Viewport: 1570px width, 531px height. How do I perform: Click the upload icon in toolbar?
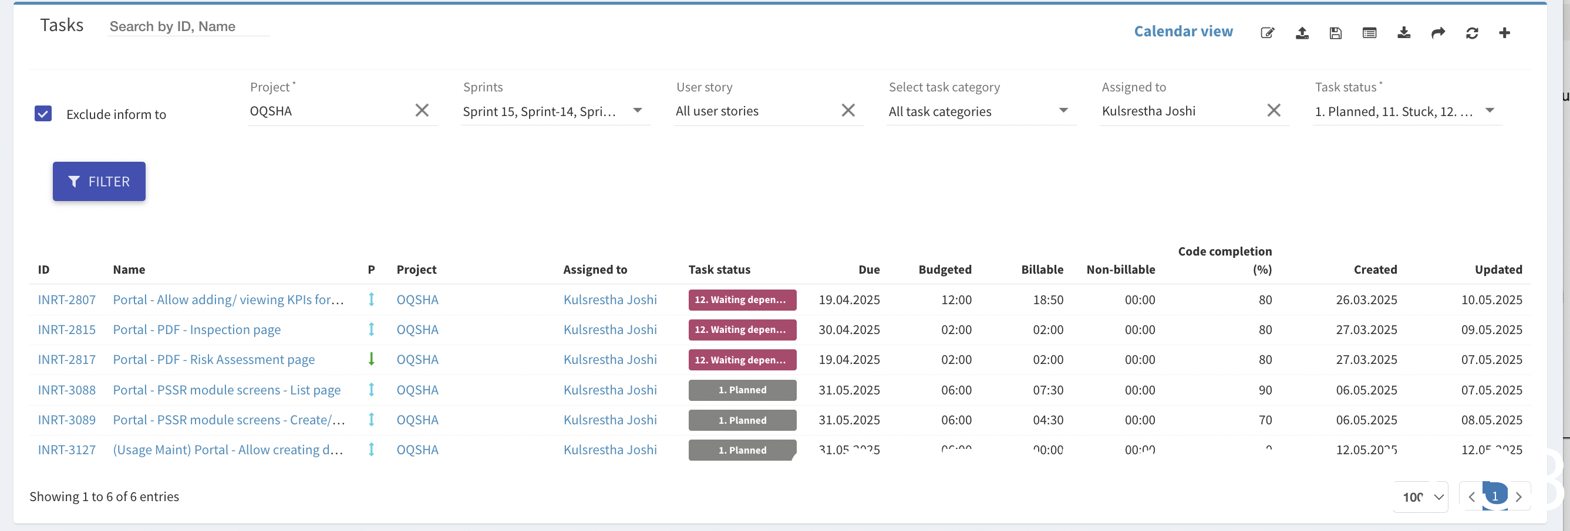click(1301, 33)
